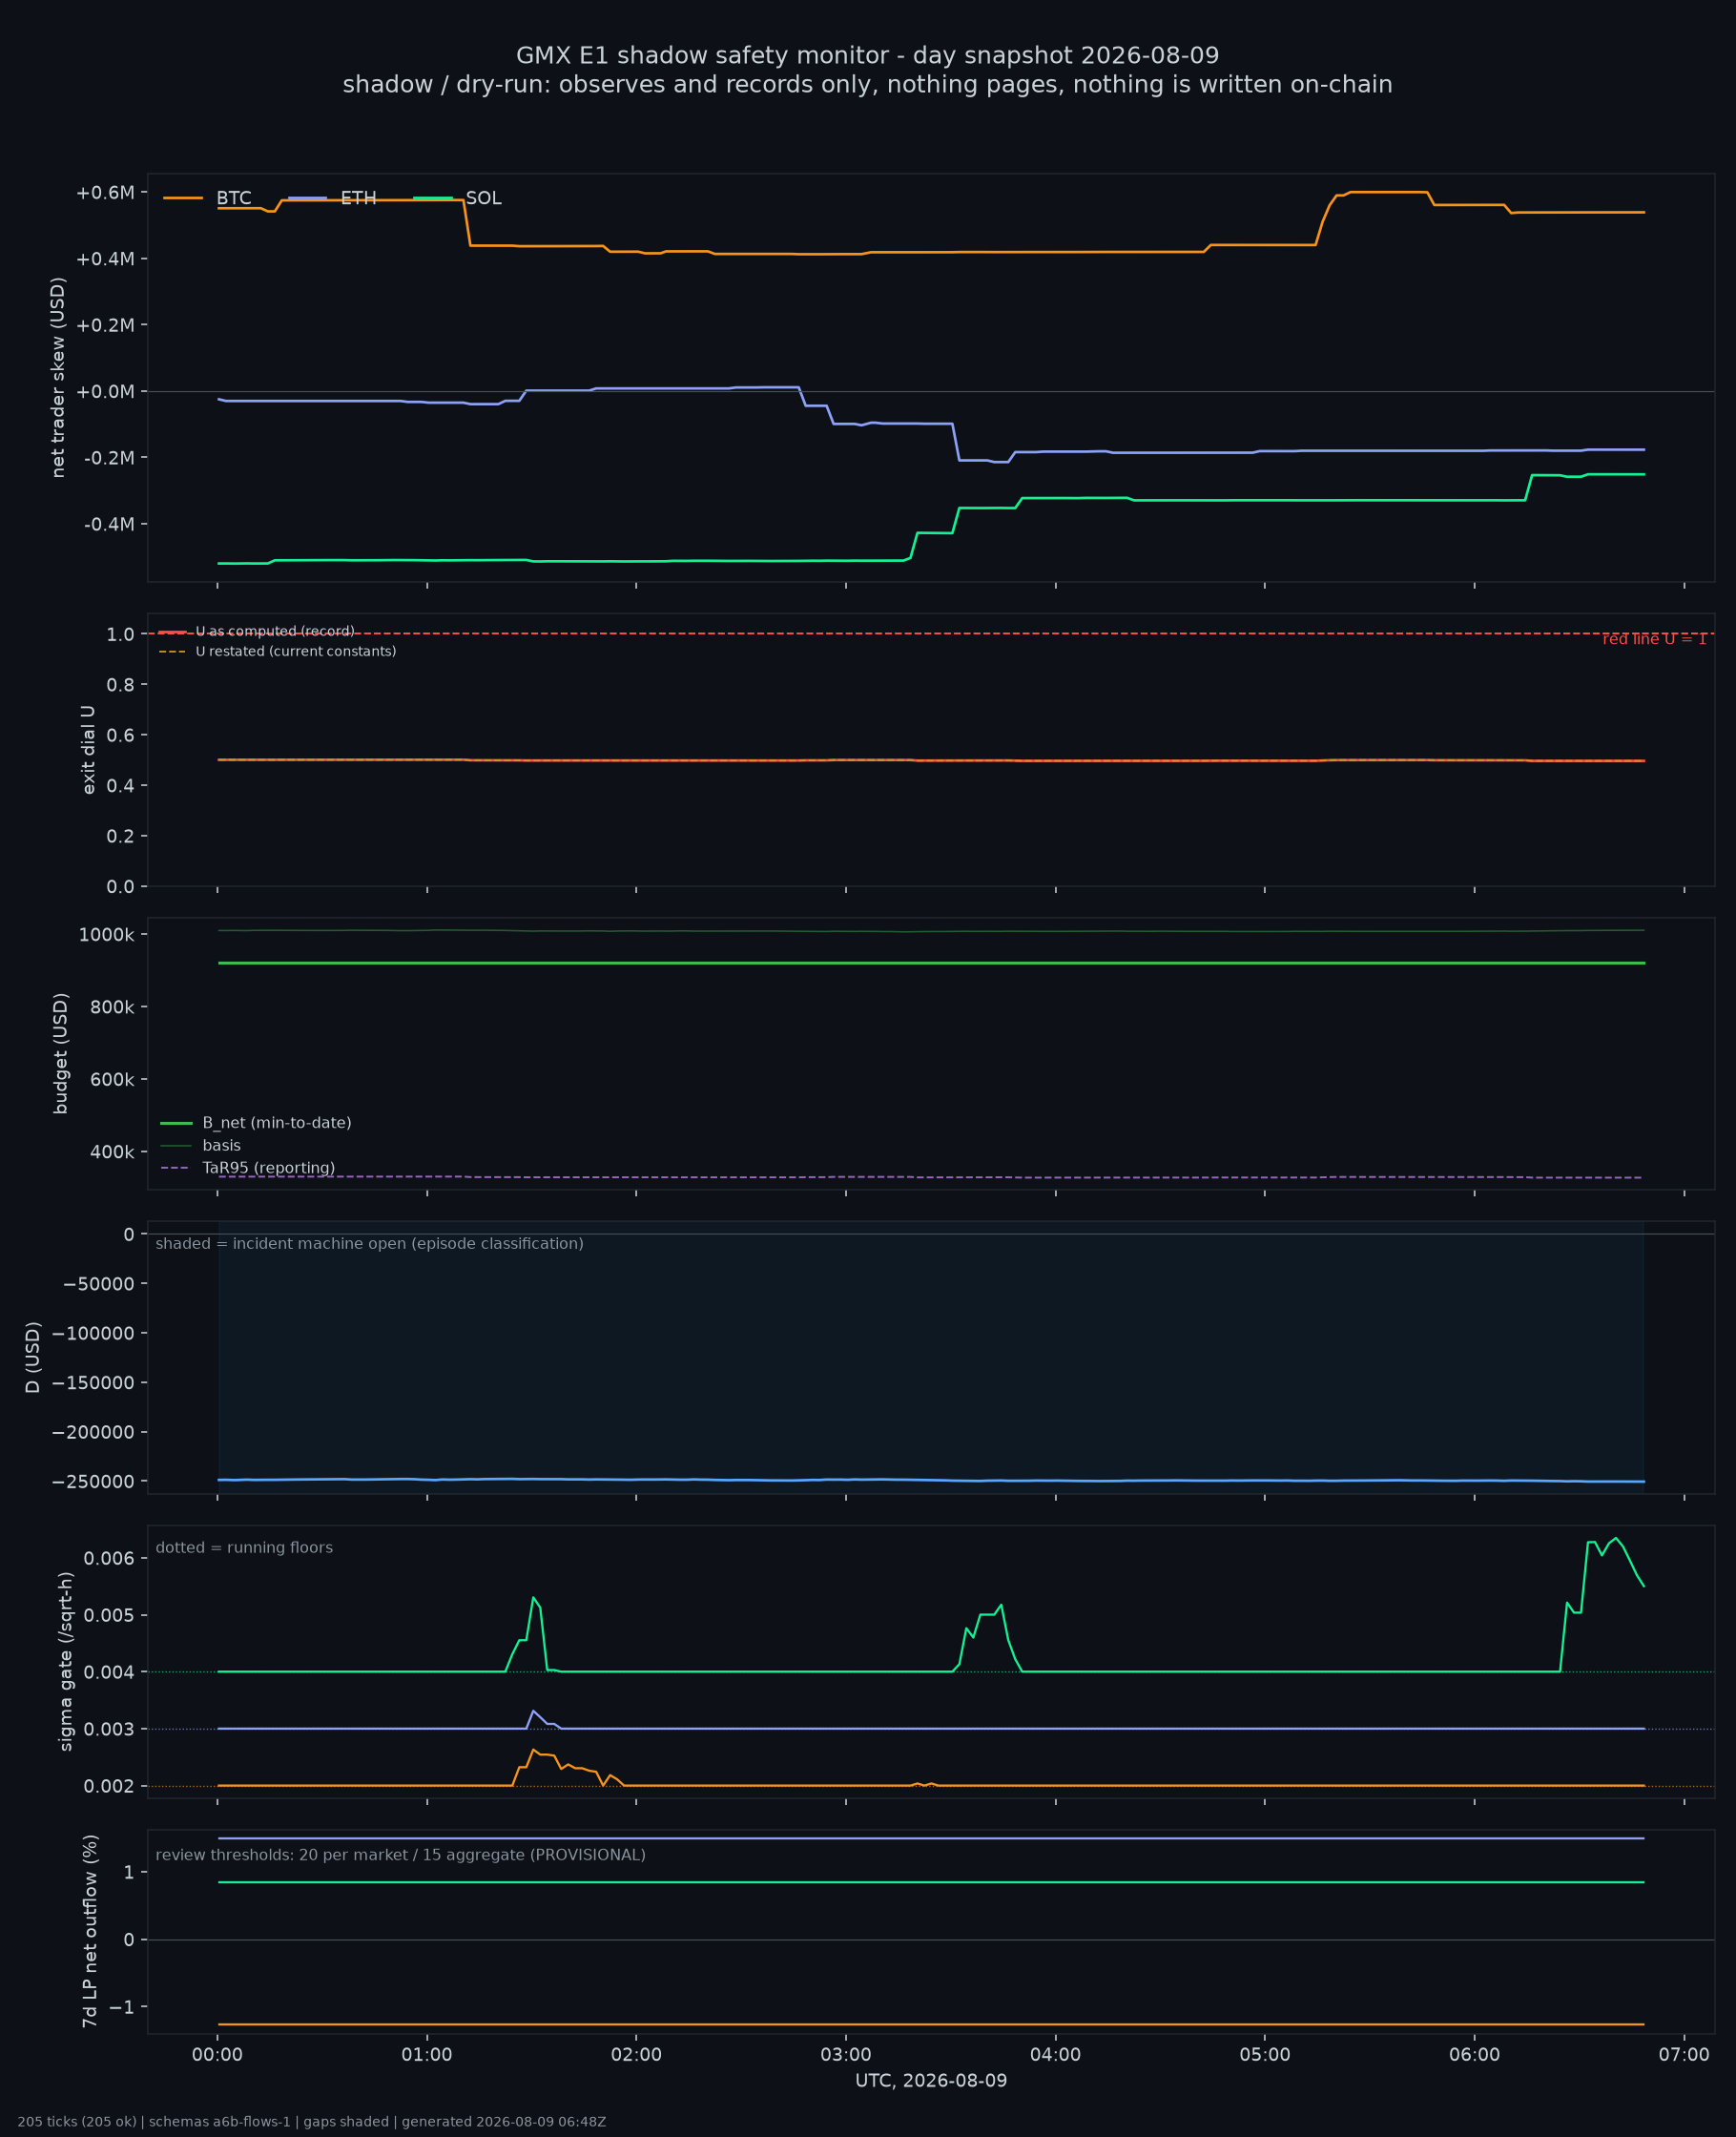1736x2137 pixels.
Task: Click the '+0.4M' tick label
Action: pyautogui.click(x=105, y=259)
